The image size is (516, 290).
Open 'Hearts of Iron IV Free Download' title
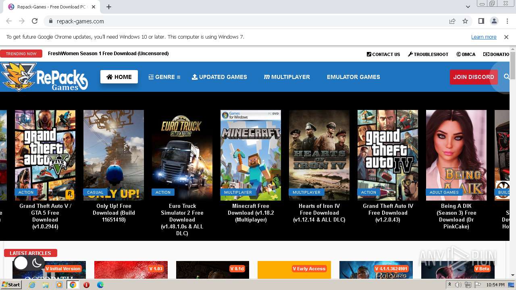(319, 213)
